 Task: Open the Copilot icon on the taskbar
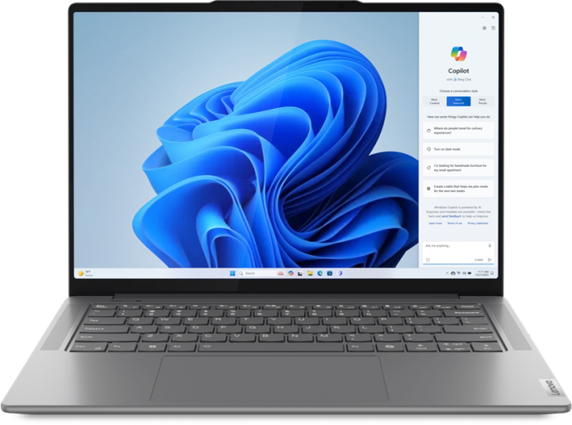[291, 273]
